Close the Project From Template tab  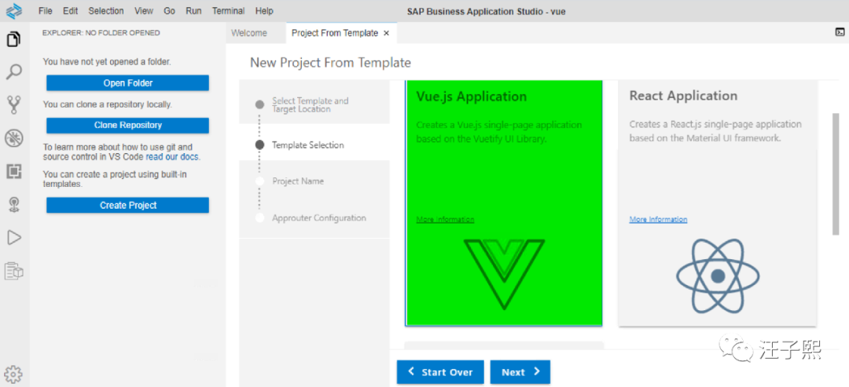(386, 33)
